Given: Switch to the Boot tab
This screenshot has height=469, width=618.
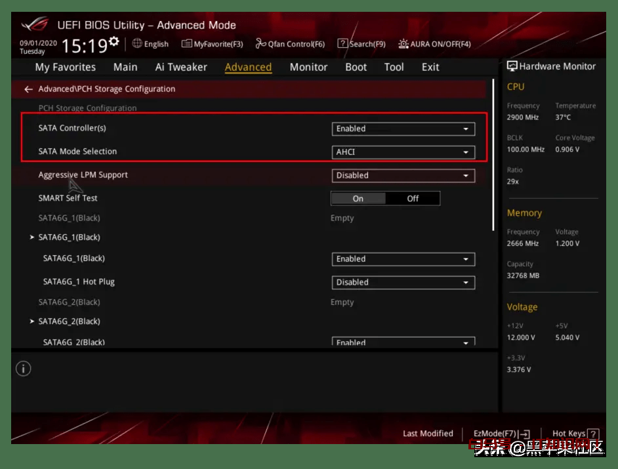Looking at the screenshot, I should [356, 67].
